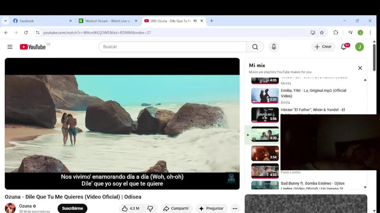
Task: Open the Chrome three-dot menu
Action: tap(370, 33)
